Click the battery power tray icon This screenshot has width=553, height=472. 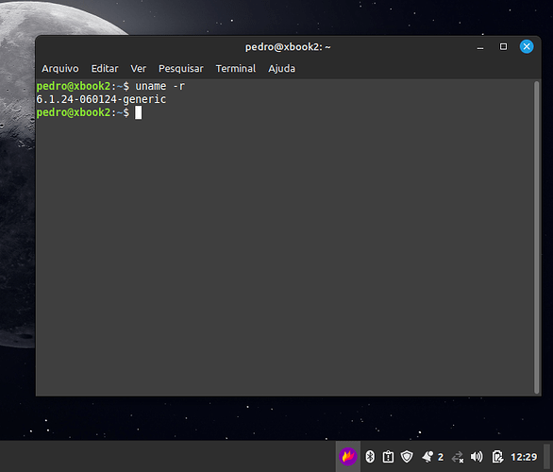(x=497, y=457)
